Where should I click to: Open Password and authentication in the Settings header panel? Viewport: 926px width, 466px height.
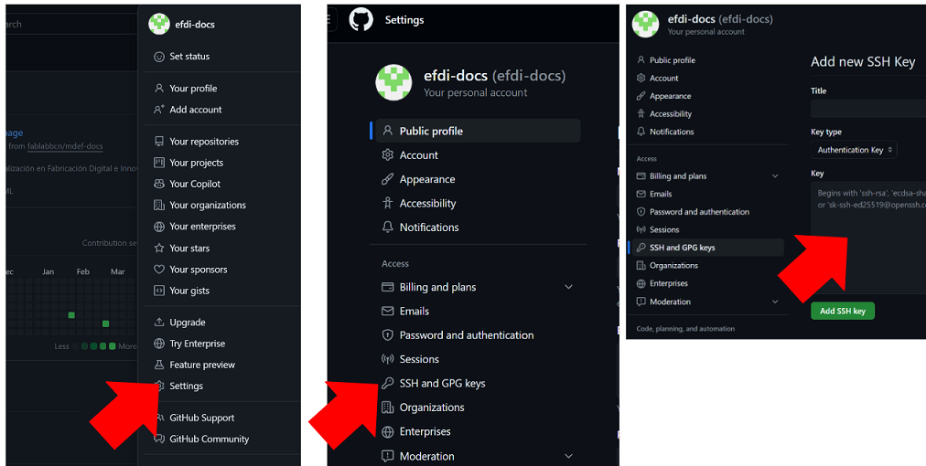[467, 335]
